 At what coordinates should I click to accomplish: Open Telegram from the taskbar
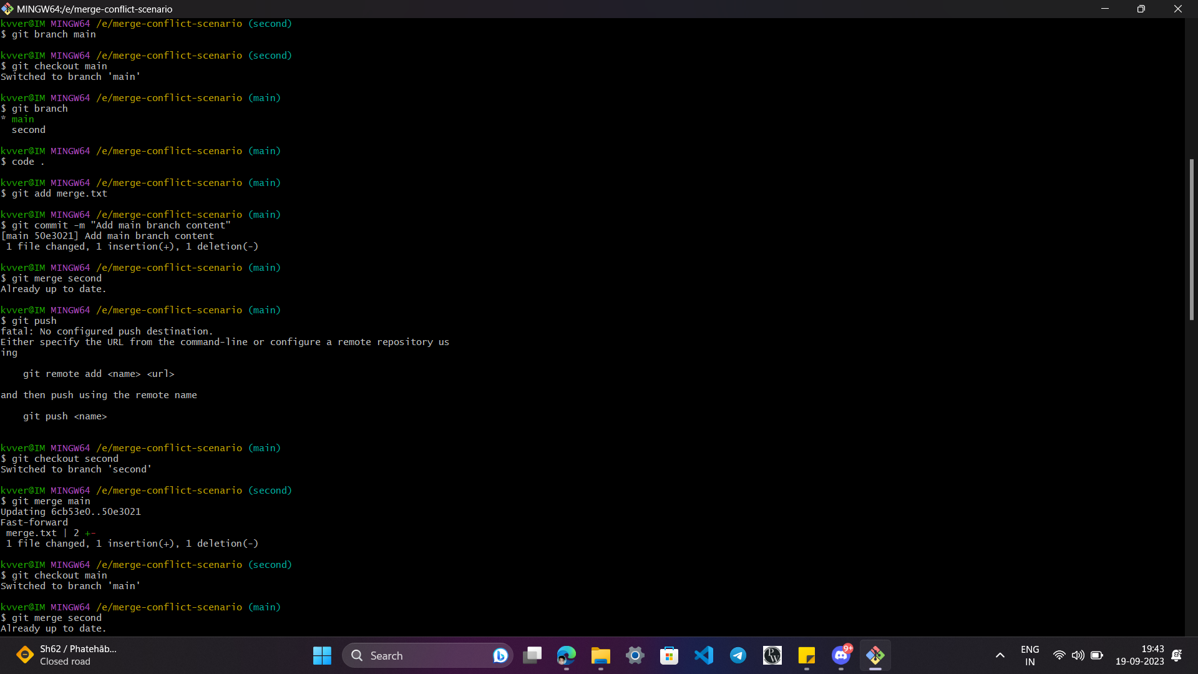pyautogui.click(x=738, y=655)
